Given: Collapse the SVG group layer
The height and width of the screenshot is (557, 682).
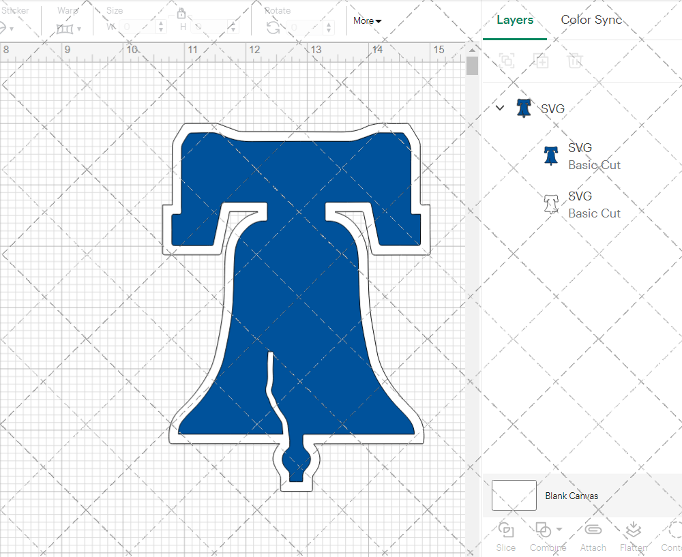Looking at the screenshot, I should coord(500,108).
